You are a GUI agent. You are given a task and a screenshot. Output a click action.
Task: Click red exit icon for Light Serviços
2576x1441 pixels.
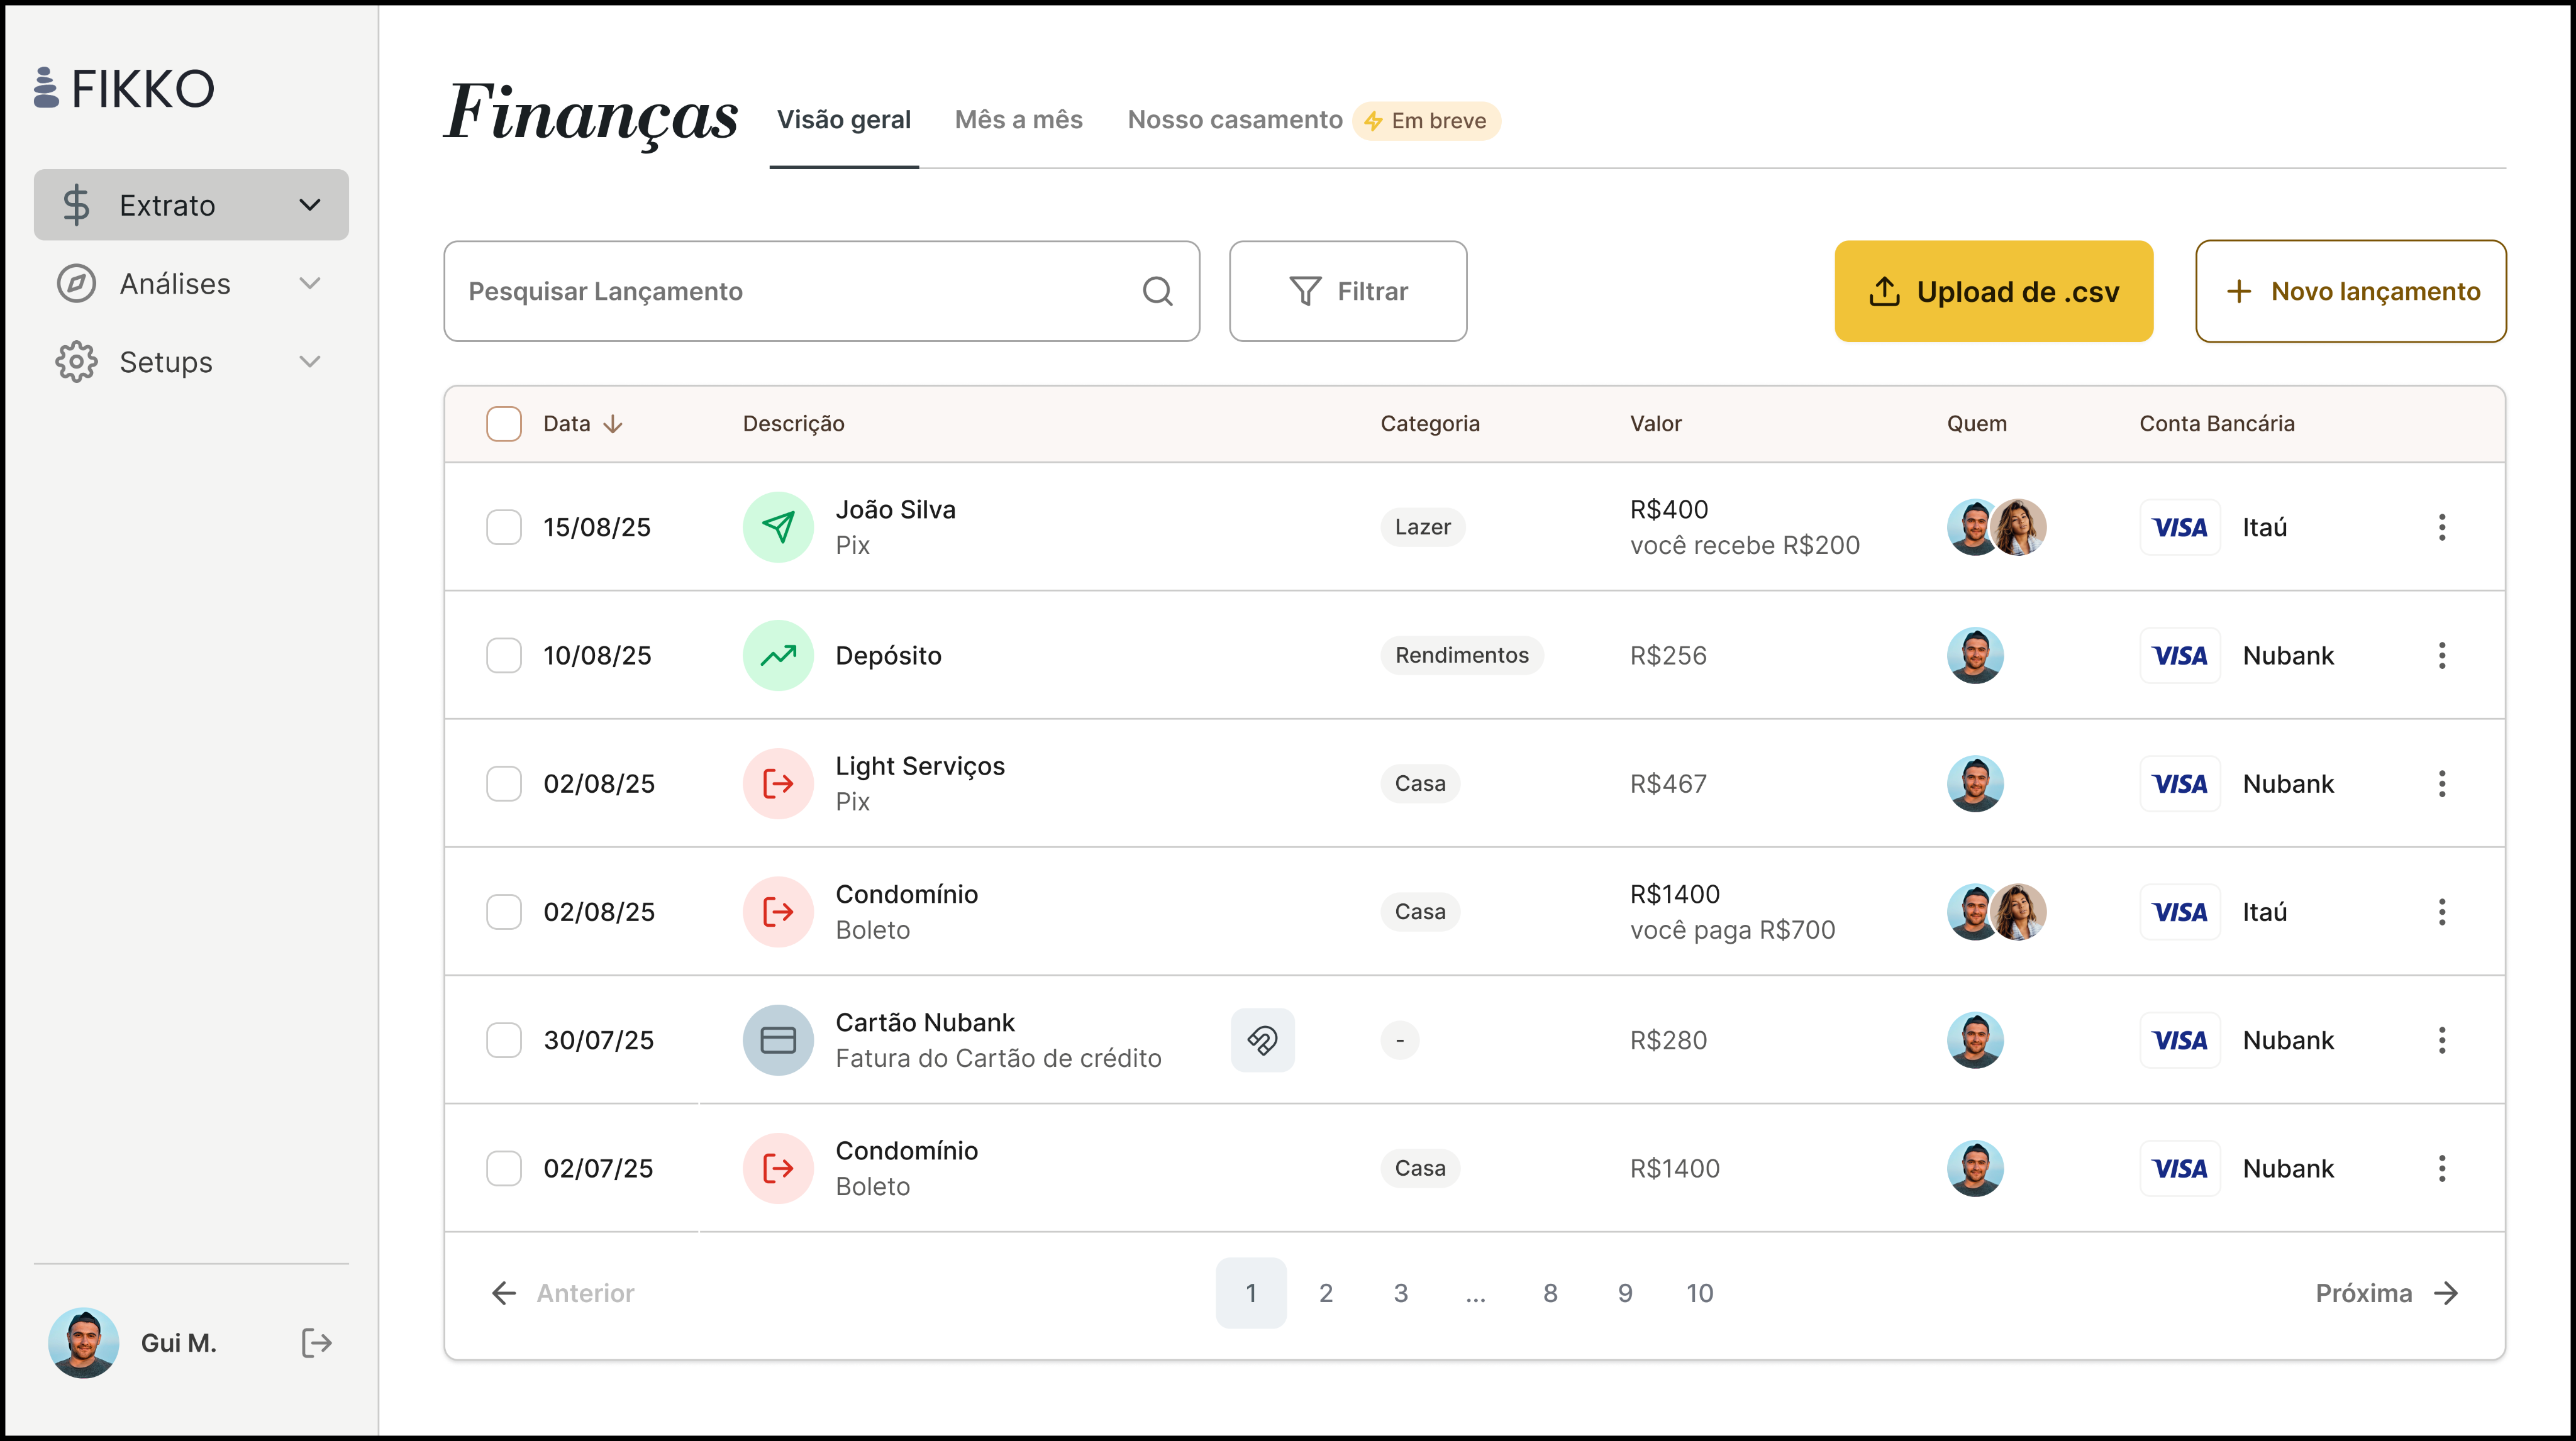778,784
